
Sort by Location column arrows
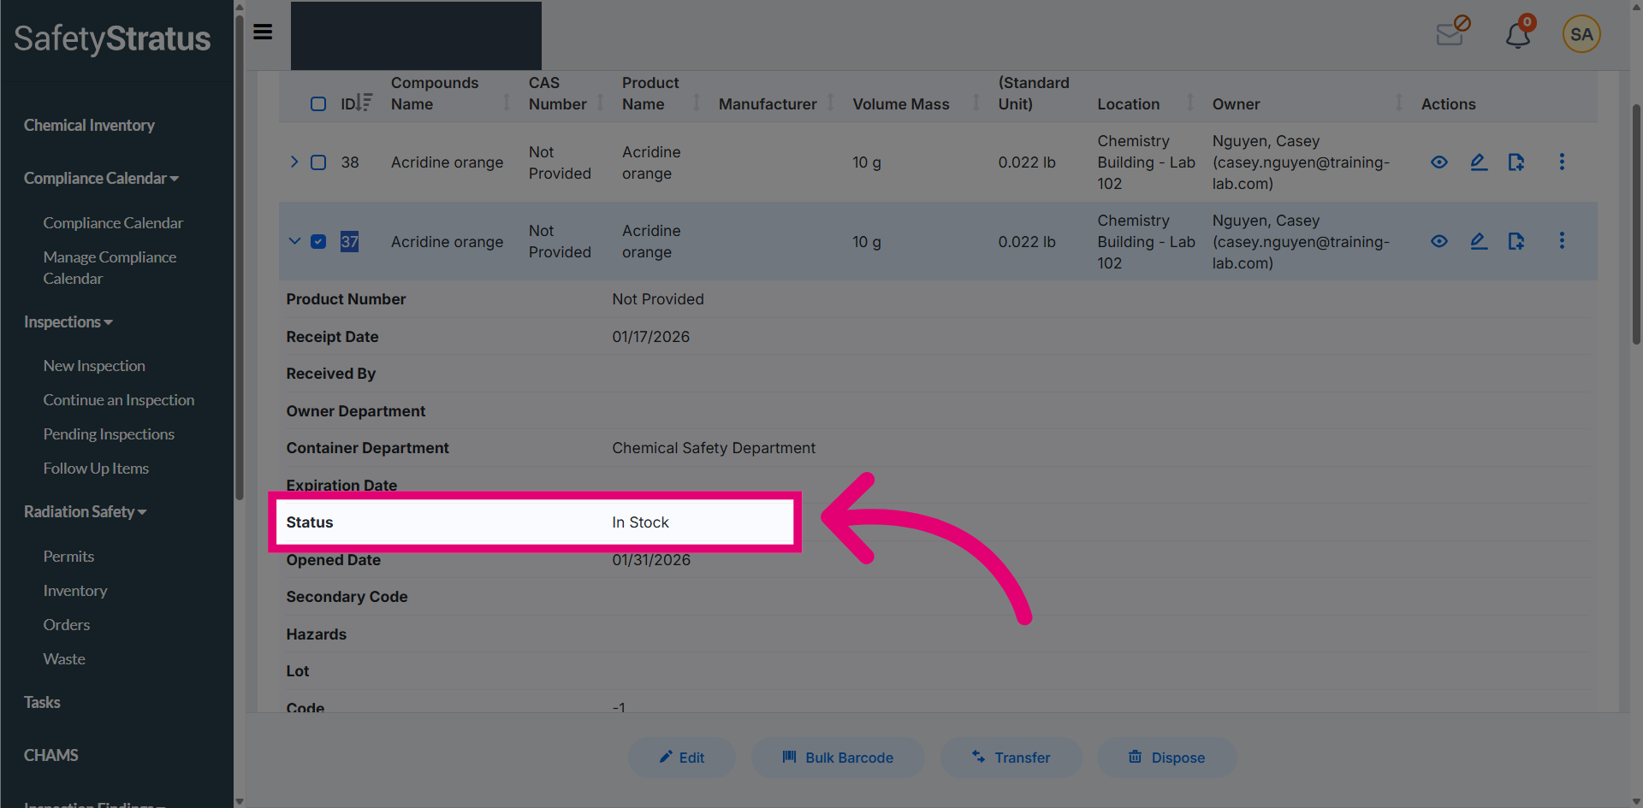(x=1189, y=103)
